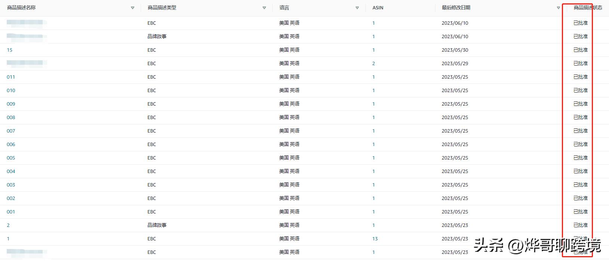Click sort arrow beside 商品描述名称 header
The height and width of the screenshot is (261, 609).
coord(132,8)
